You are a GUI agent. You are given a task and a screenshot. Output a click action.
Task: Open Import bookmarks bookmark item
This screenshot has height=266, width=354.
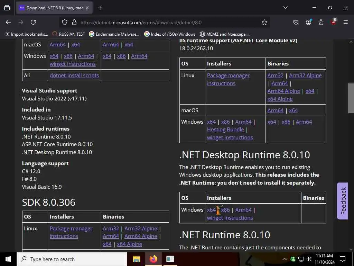[x=26, y=34]
